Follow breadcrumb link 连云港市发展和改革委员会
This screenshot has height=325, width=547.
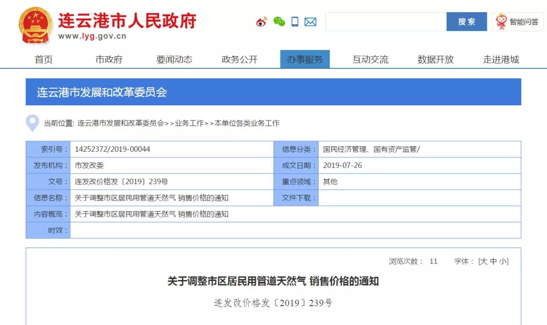pyautogui.click(x=121, y=123)
